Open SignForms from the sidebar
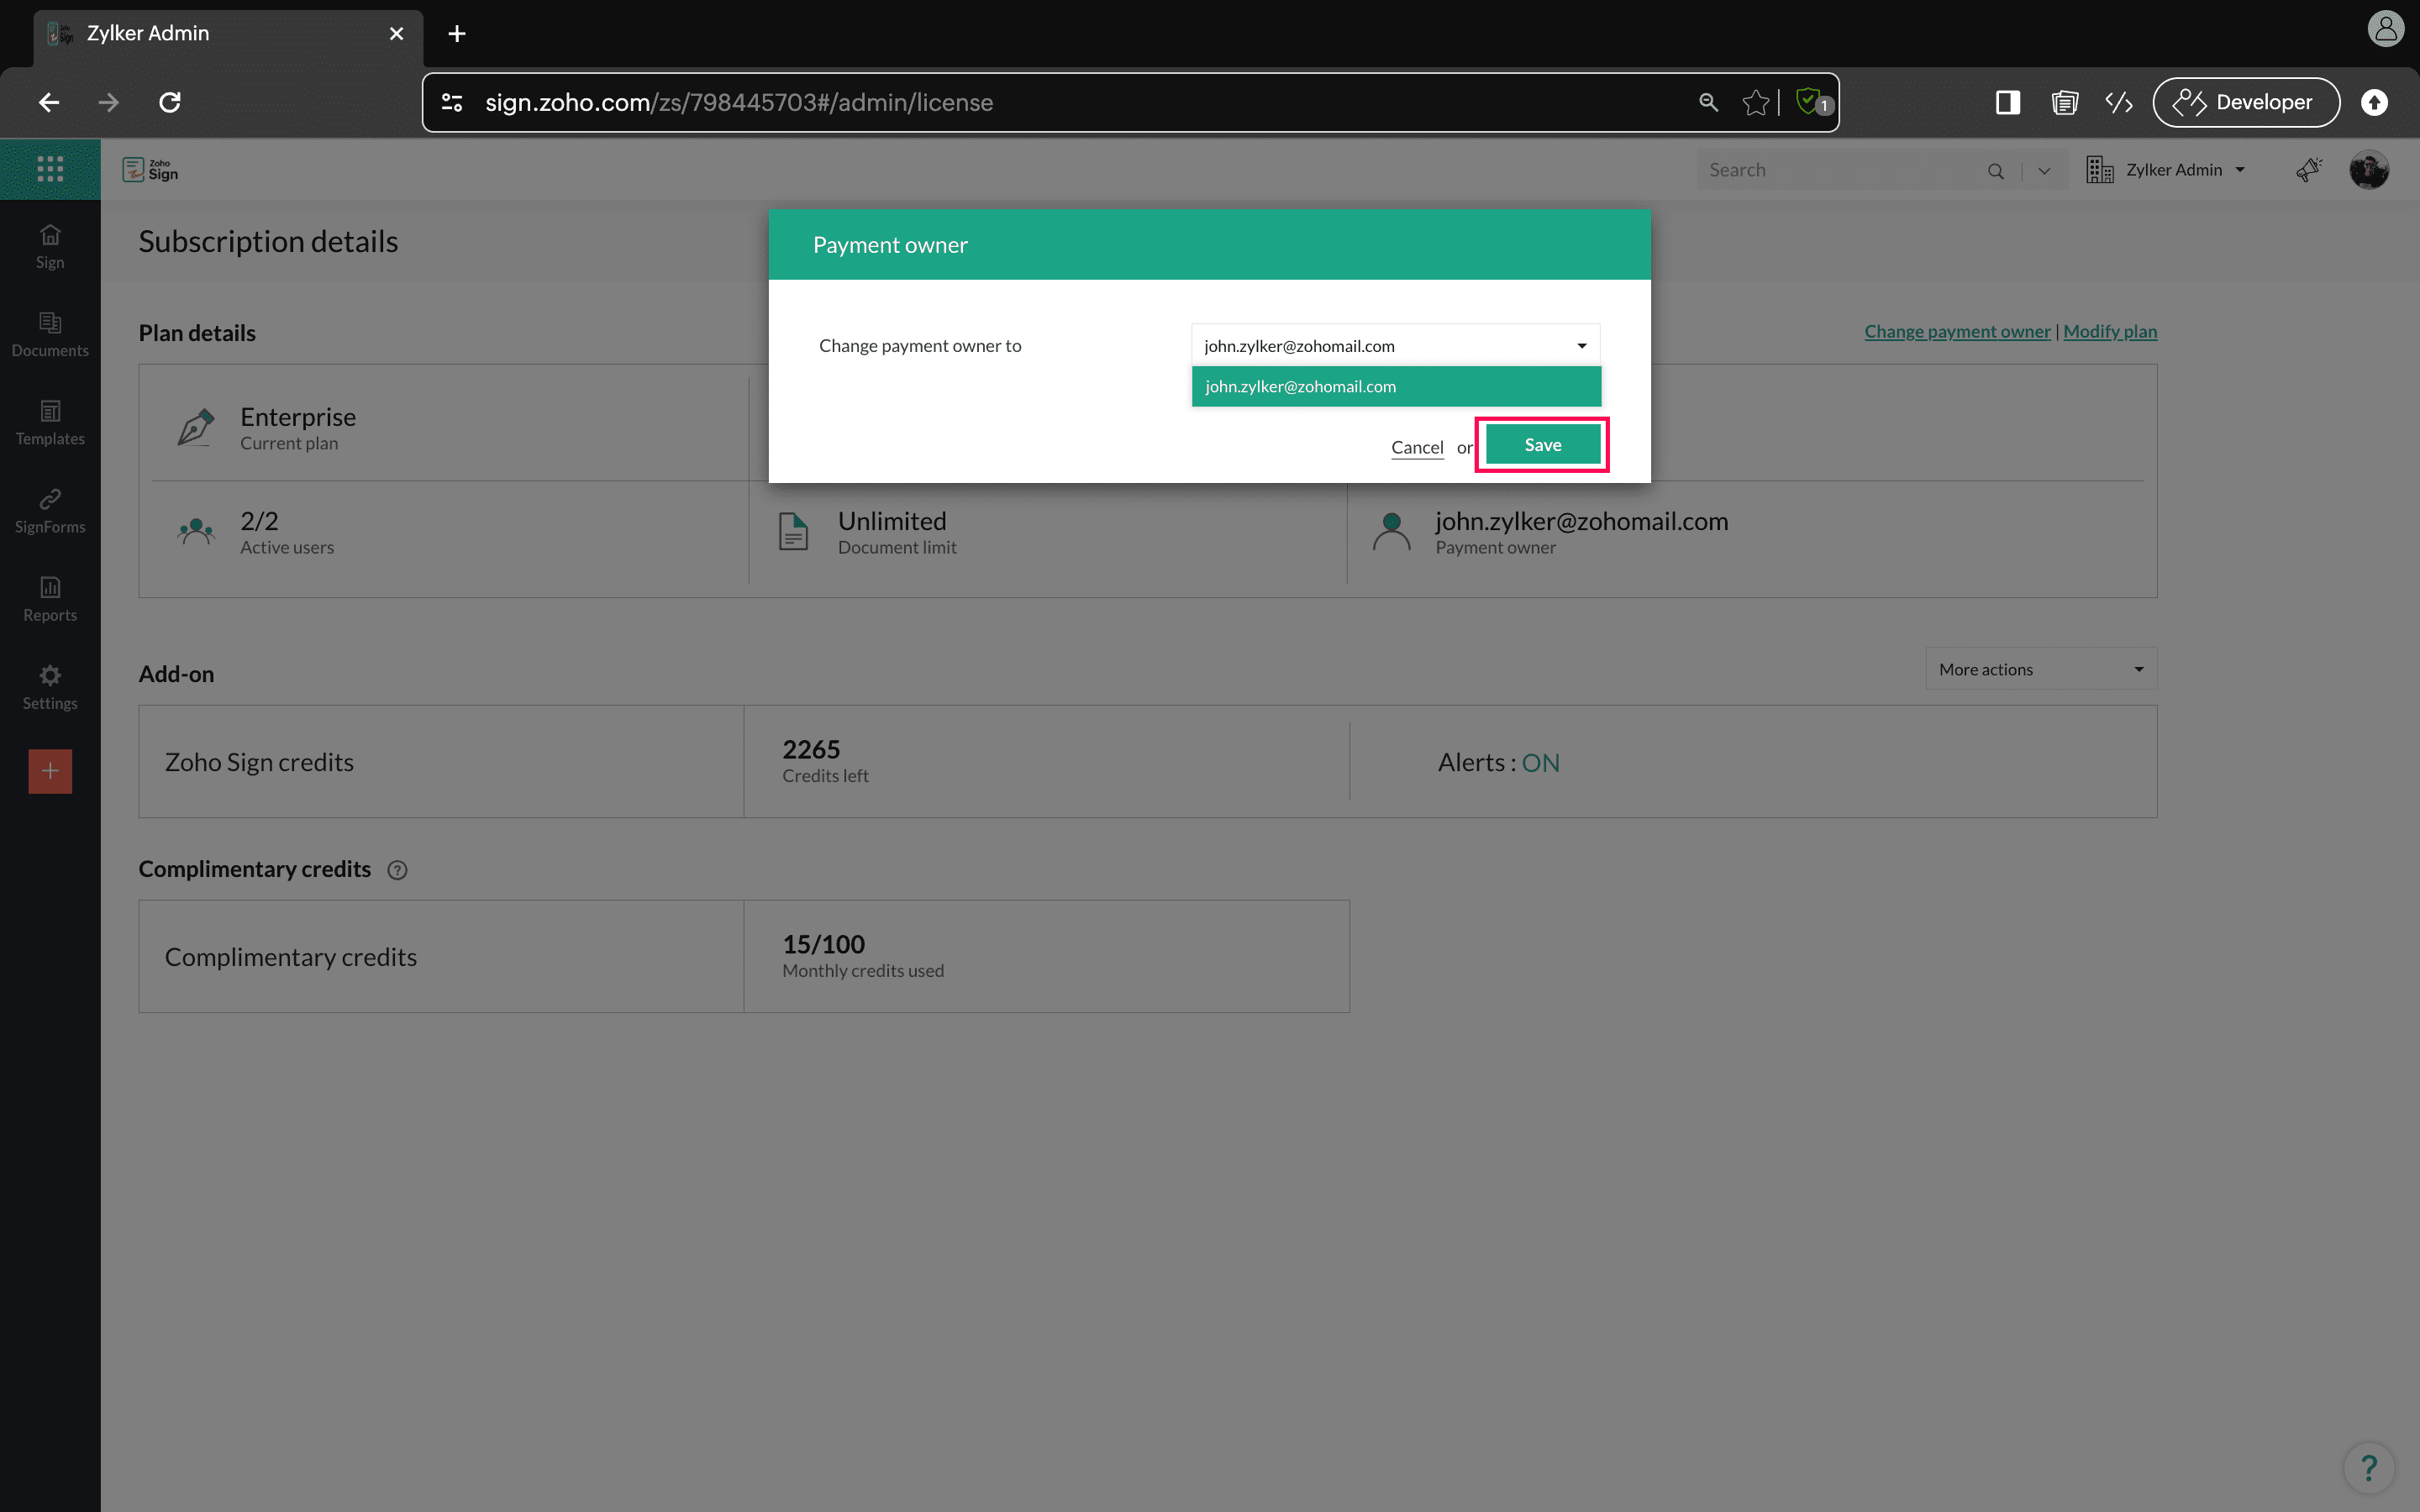Viewport: 2420px width, 1512px height. point(50,511)
